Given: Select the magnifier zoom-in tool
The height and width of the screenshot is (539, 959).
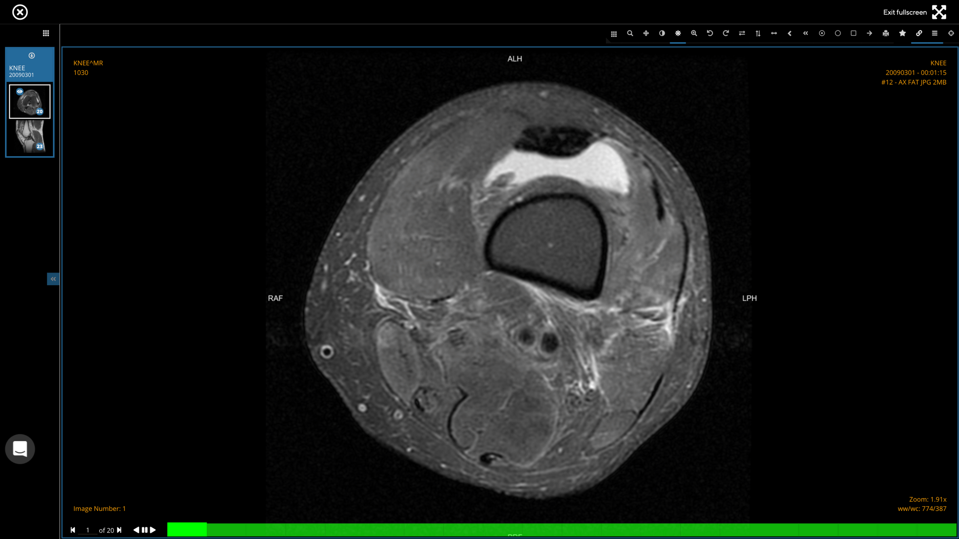Looking at the screenshot, I should pos(694,33).
